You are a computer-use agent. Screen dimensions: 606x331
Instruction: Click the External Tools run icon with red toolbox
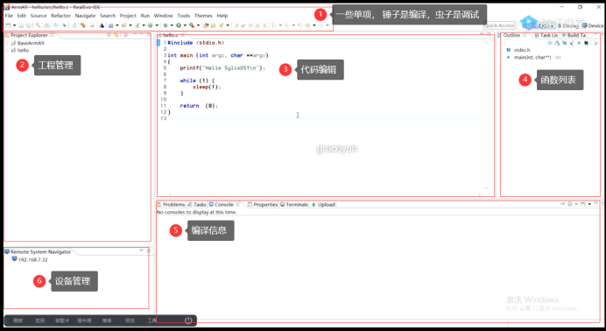pos(192,25)
